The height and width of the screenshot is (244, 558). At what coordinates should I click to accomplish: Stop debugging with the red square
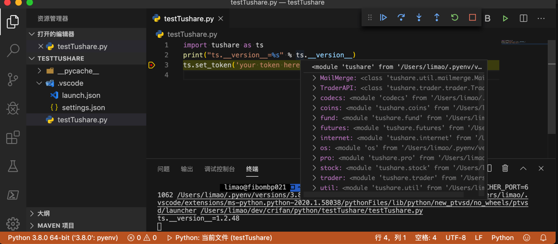(473, 18)
